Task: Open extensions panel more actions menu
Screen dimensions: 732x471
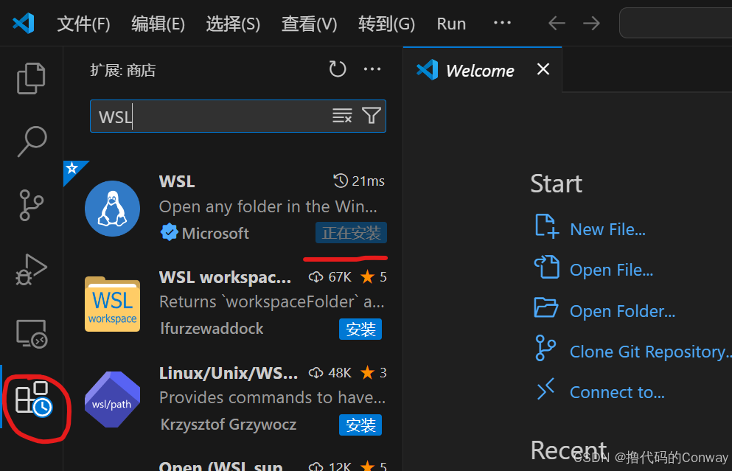Action: click(x=372, y=69)
